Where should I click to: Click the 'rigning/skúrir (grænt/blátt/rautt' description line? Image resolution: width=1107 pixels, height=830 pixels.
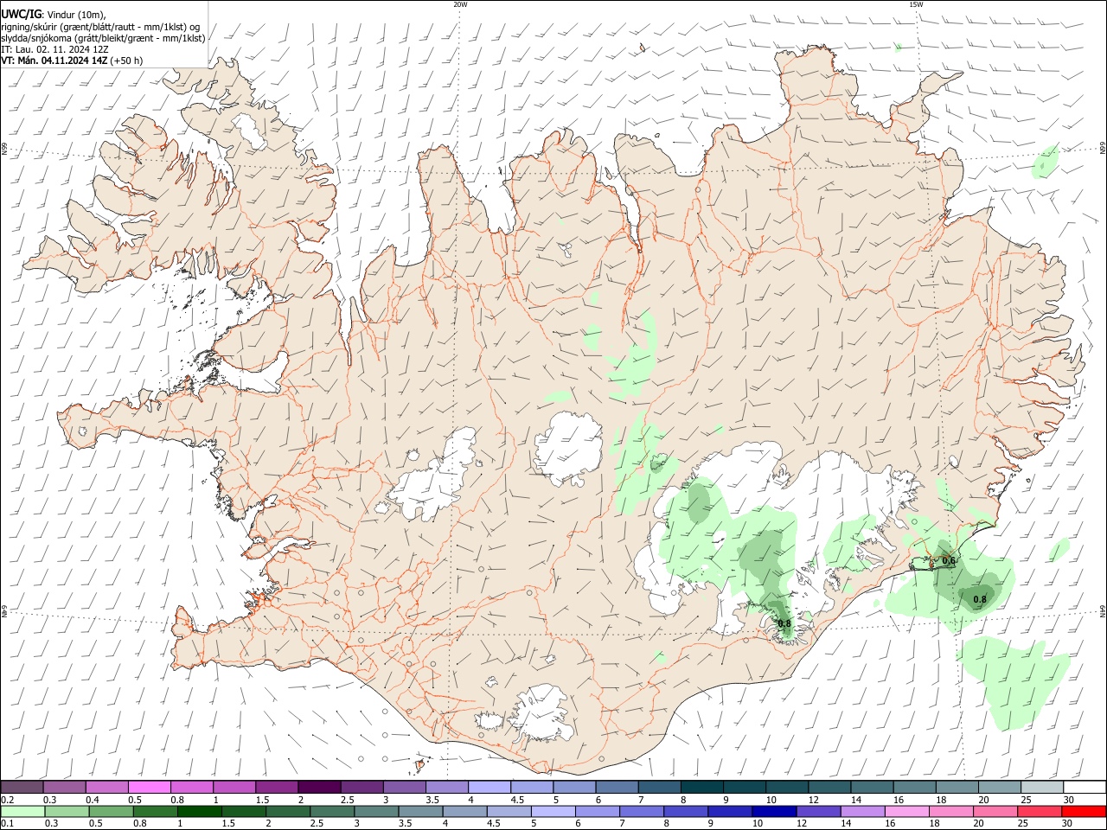point(100,26)
